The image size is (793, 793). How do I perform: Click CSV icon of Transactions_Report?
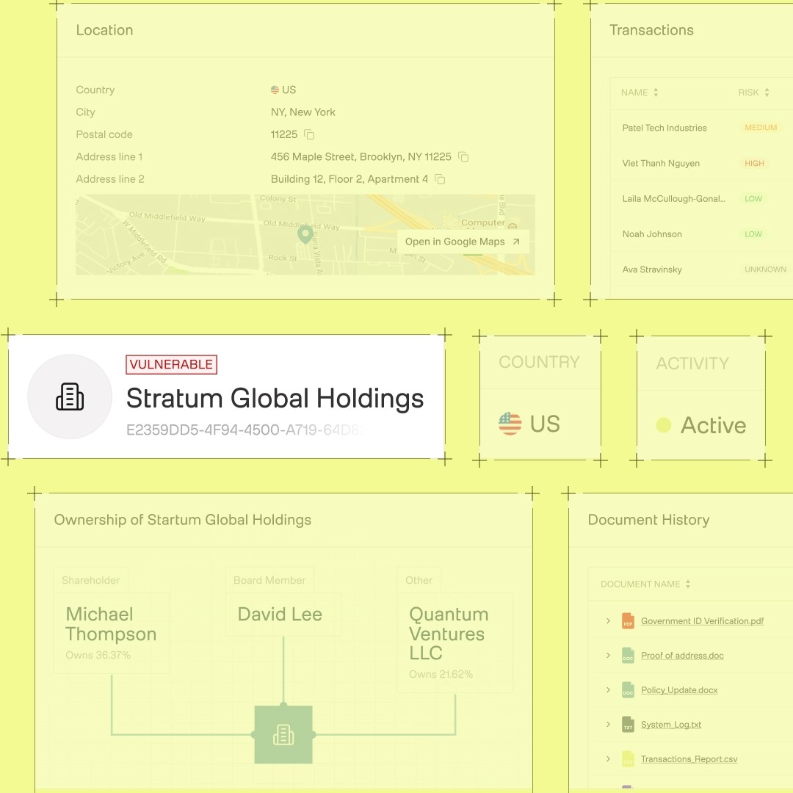pos(628,758)
